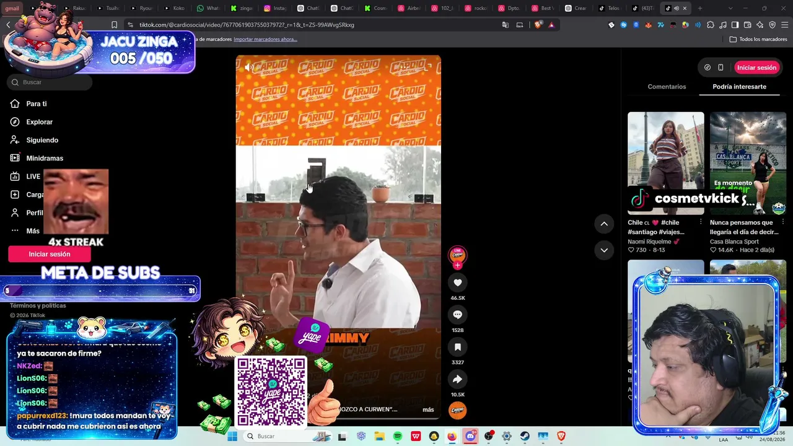Viewport: 793px width, 446px height.
Task: Open the Windows Start menu
Action: (x=232, y=436)
